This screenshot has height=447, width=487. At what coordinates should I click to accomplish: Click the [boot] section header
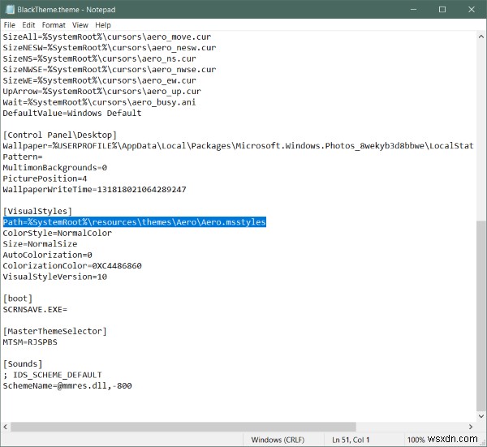18,299
